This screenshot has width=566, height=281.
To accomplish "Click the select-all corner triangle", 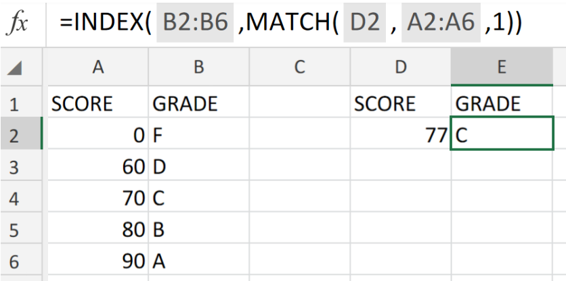I will pyautogui.click(x=14, y=68).
